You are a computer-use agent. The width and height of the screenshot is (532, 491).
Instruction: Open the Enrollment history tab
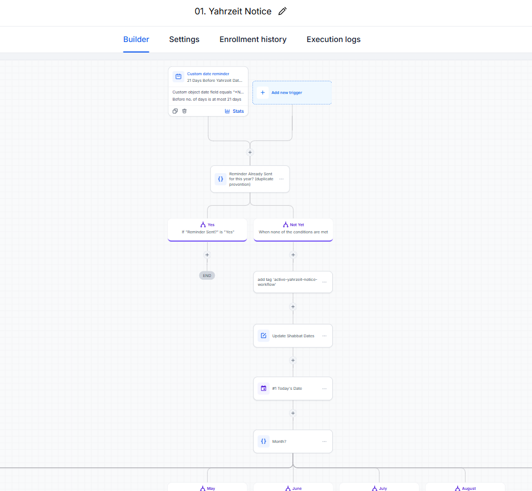(x=253, y=39)
